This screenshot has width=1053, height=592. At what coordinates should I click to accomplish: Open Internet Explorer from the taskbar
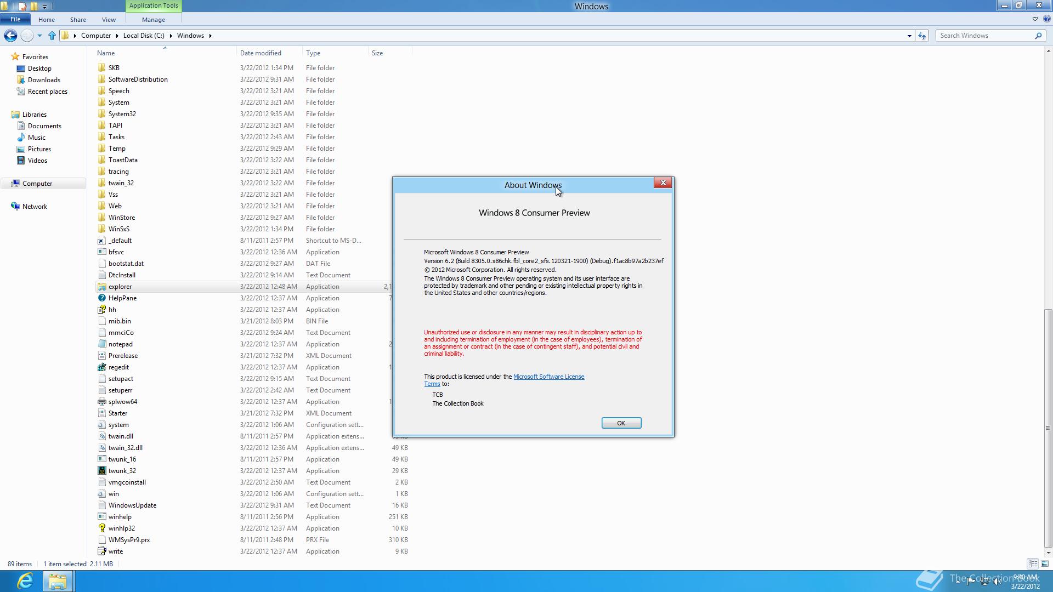25,580
